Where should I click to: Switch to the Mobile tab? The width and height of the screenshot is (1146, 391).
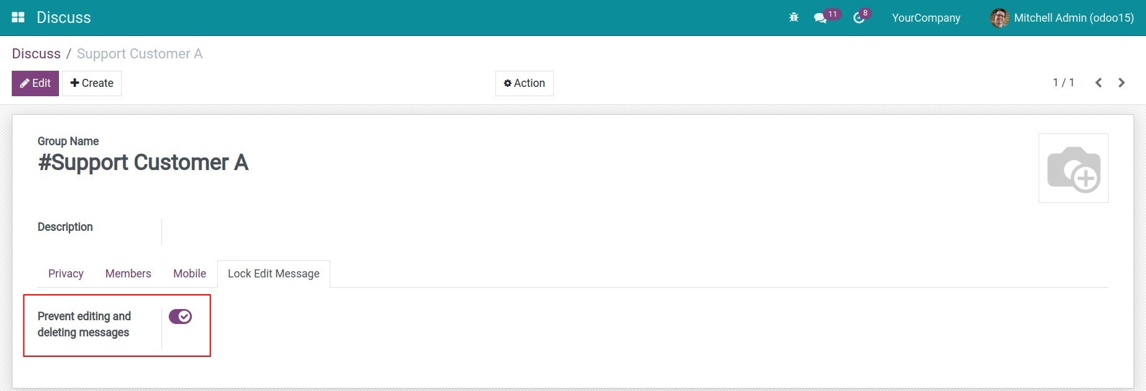tap(189, 274)
